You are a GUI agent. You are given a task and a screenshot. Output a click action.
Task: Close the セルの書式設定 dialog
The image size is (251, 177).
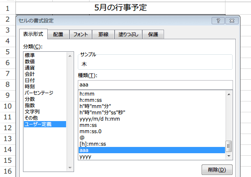coord(232,20)
